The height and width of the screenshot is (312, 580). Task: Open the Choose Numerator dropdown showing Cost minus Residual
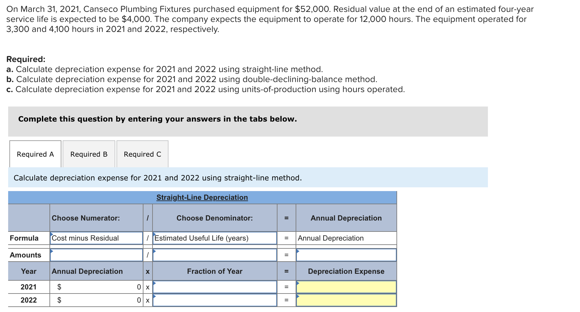pyautogui.click(x=96, y=238)
